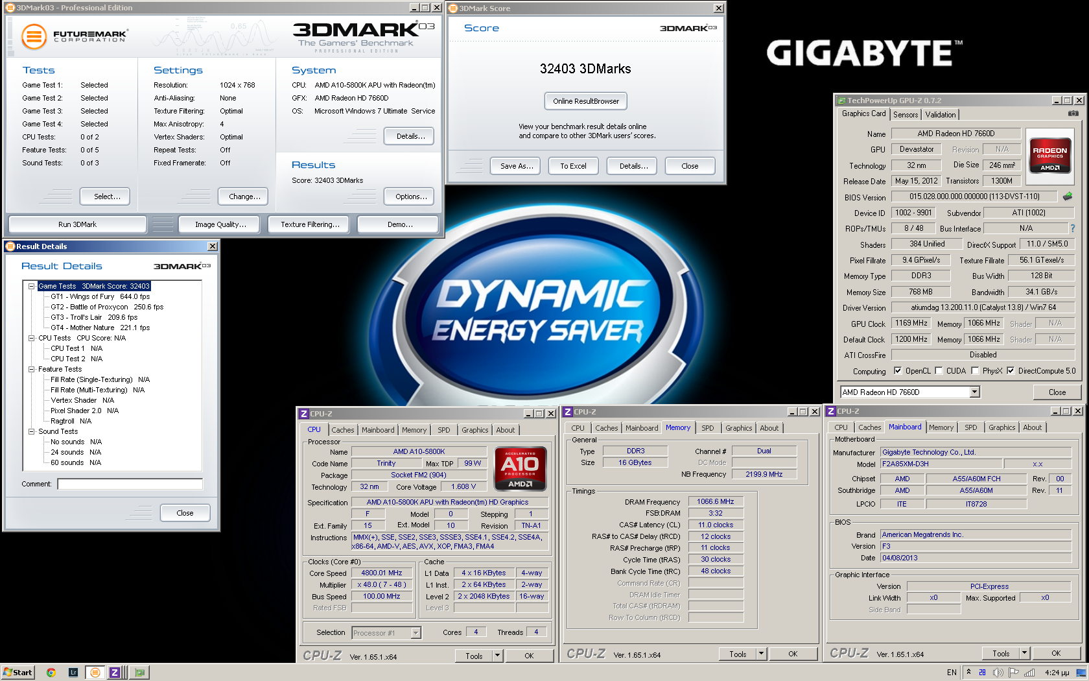
Task: Open About tab in the first CPU-Z window
Action: (x=506, y=430)
